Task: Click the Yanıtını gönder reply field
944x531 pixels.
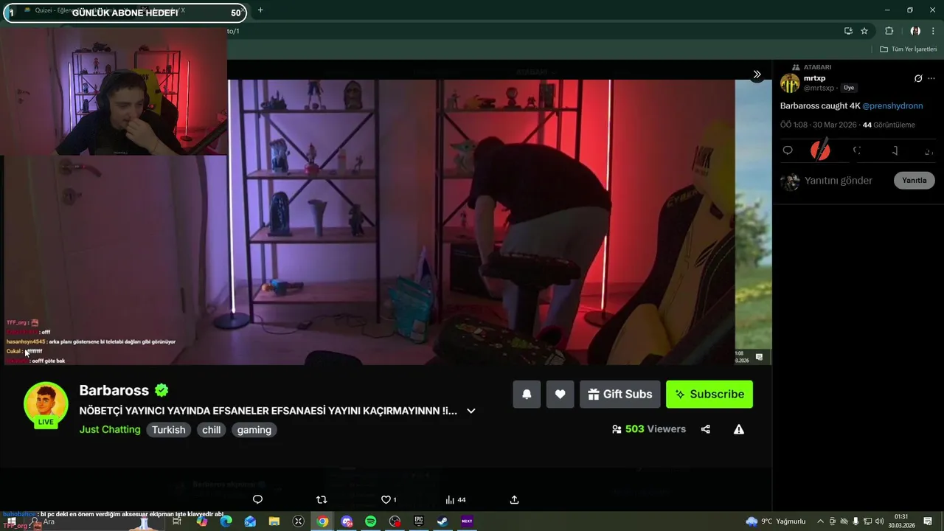Action: point(839,181)
